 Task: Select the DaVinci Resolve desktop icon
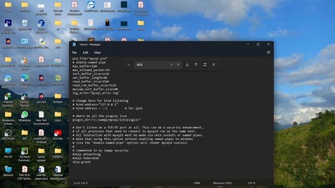(x=25, y=100)
